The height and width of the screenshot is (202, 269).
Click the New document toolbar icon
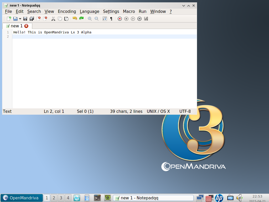click(x=9, y=19)
